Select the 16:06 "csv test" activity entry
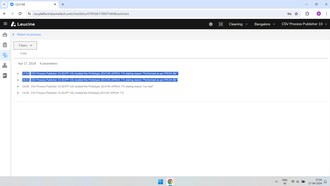This screenshot has width=330, height=186. point(88,86)
